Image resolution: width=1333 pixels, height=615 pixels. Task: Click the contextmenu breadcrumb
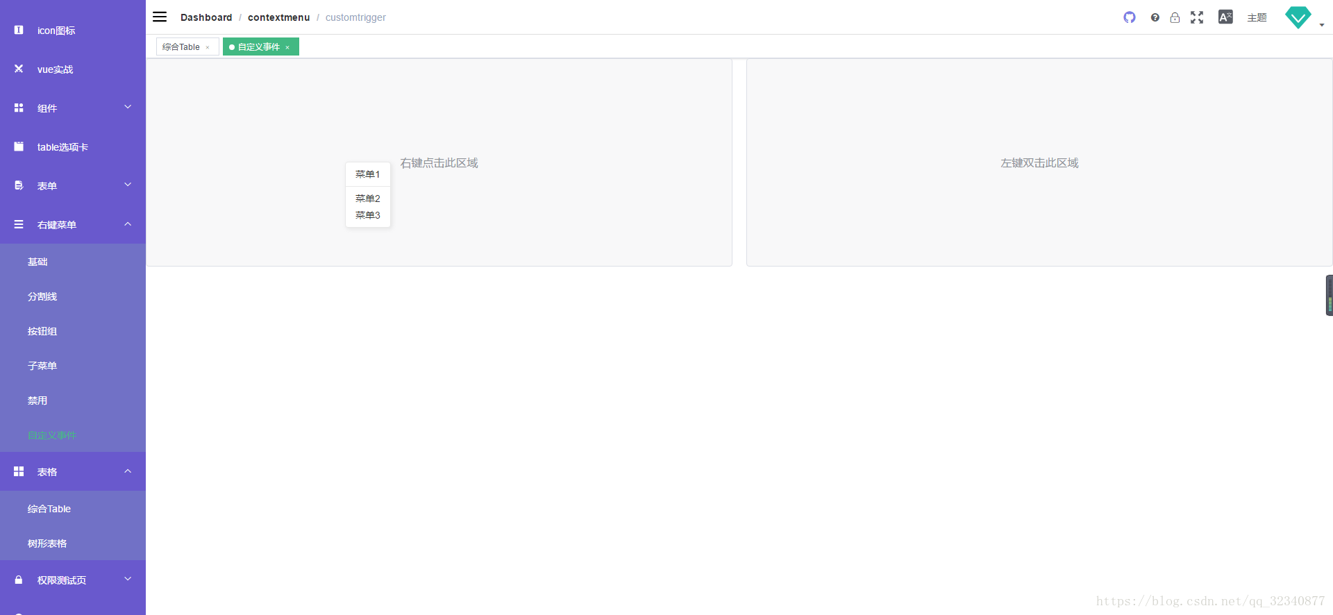(279, 17)
